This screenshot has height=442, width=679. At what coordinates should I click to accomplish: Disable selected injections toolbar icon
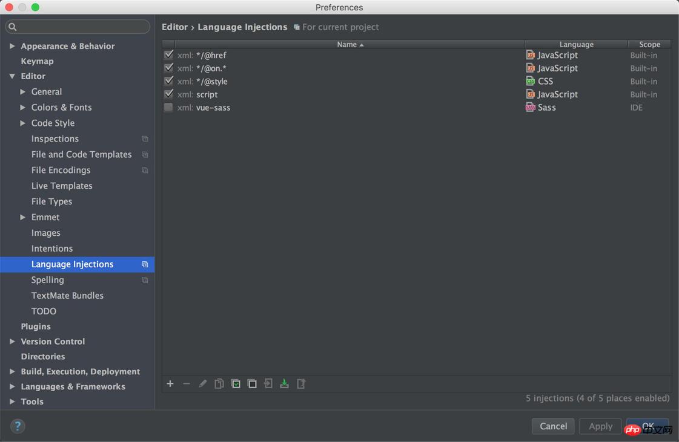point(252,383)
